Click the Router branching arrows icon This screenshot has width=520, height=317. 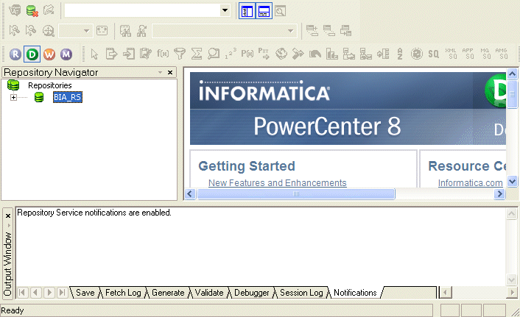(298, 54)
